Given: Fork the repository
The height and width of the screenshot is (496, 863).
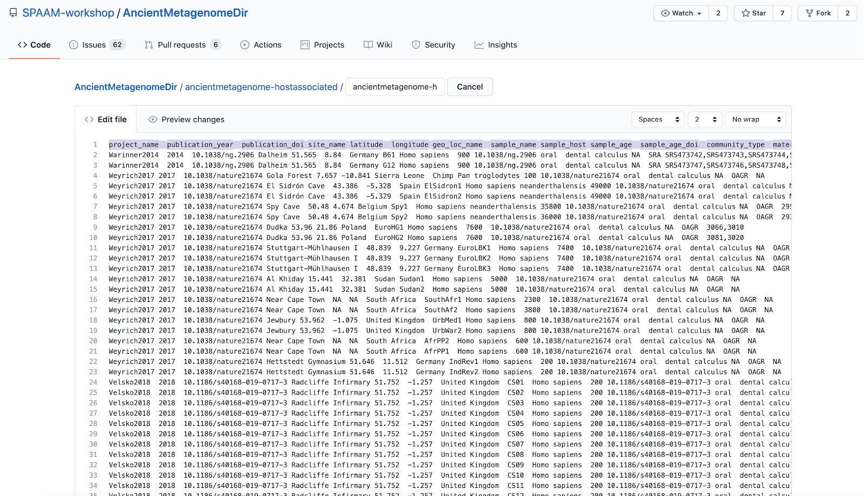Looking at the screenshot, I should 818,13.
